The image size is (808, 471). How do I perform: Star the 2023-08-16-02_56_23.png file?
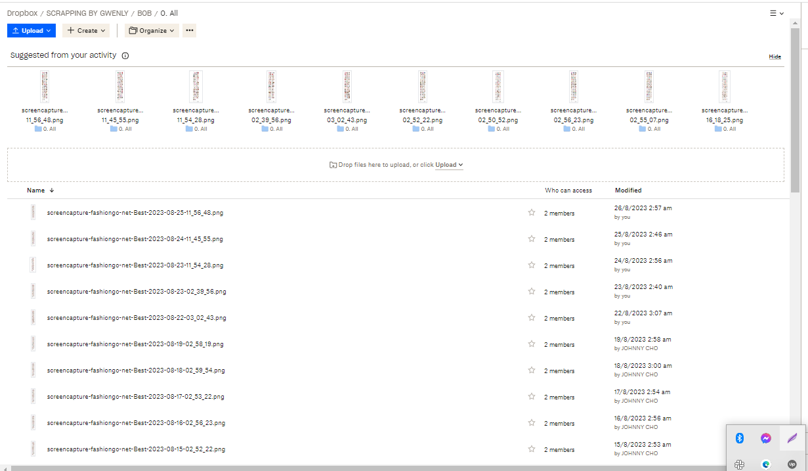[532, 423]
